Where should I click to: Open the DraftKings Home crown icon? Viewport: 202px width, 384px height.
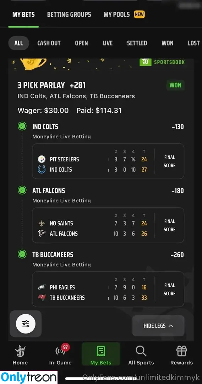(x=20, y=351)
